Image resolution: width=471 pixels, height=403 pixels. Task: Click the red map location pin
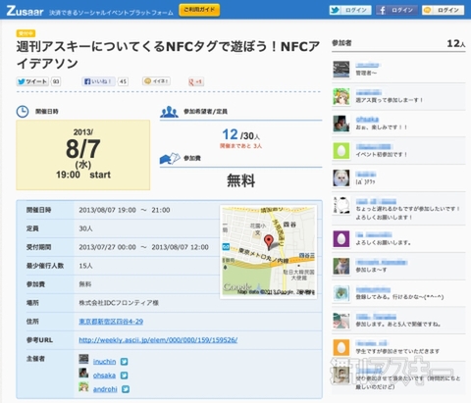coord(269,241)
